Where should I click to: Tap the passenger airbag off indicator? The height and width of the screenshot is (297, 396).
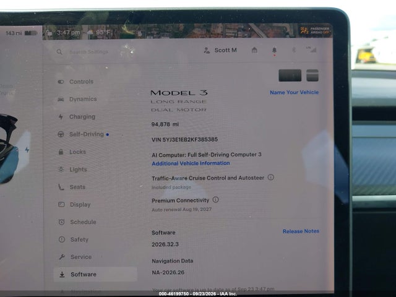coord(315,30)
